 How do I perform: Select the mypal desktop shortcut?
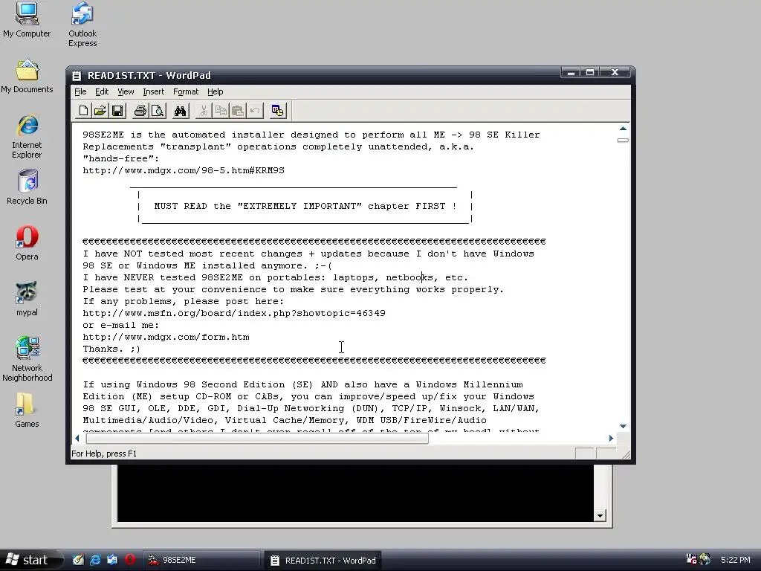coord(27,299)
